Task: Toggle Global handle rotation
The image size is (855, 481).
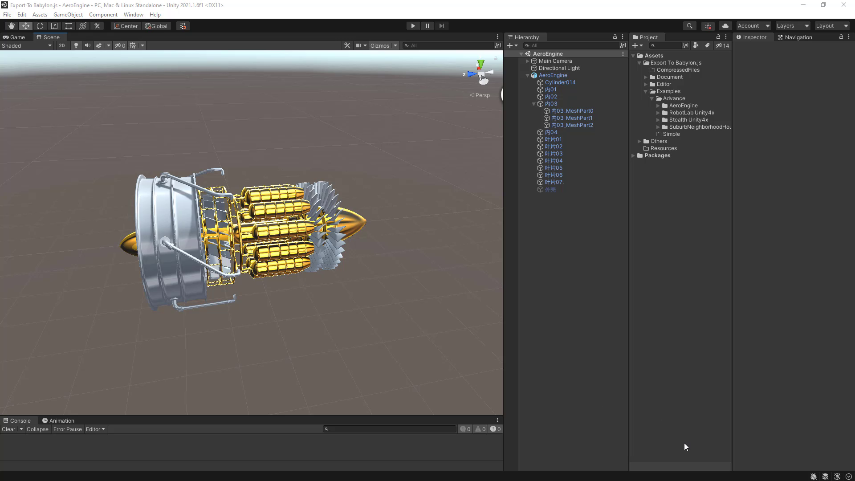Action: [x=156, y=26]
